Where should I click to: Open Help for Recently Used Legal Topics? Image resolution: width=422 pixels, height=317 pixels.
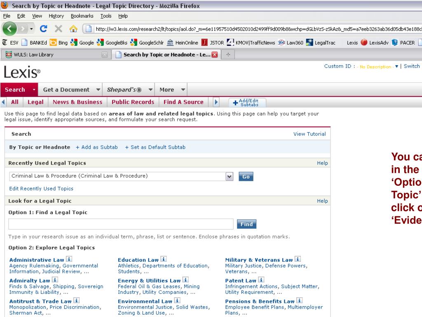(x=322, y=163)
